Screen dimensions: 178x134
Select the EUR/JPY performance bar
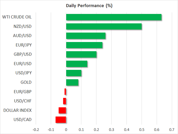[x=84, y=45]
